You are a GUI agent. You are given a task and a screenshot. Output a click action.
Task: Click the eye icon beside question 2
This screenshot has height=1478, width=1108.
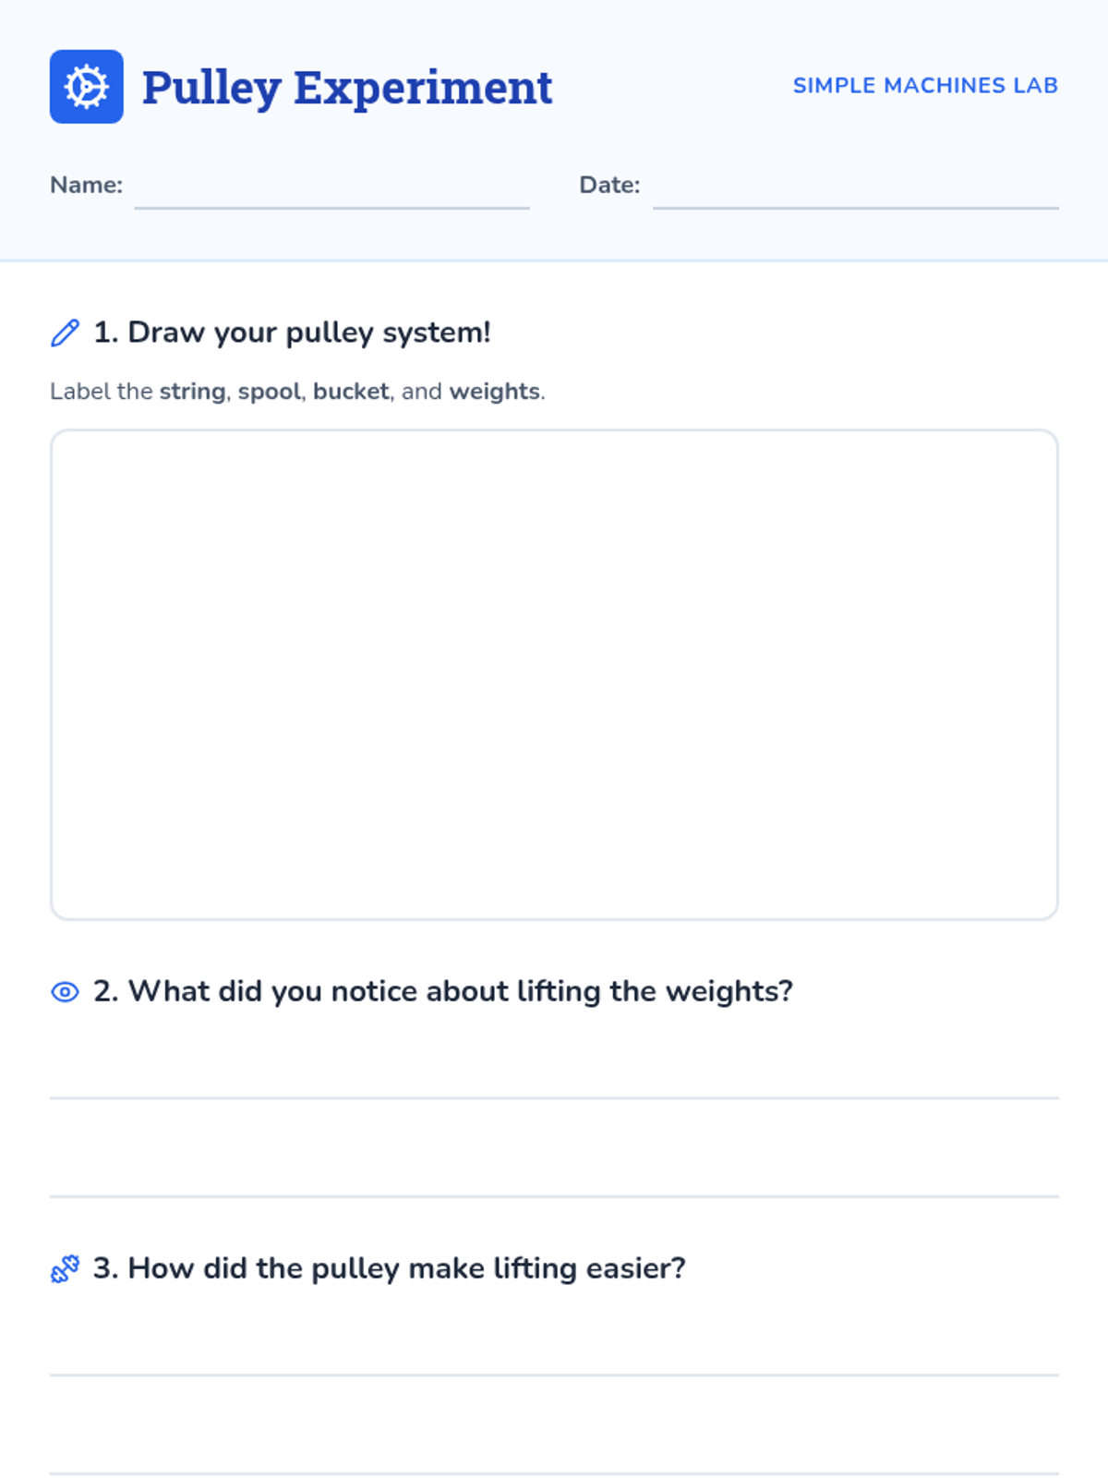[65, 992]
